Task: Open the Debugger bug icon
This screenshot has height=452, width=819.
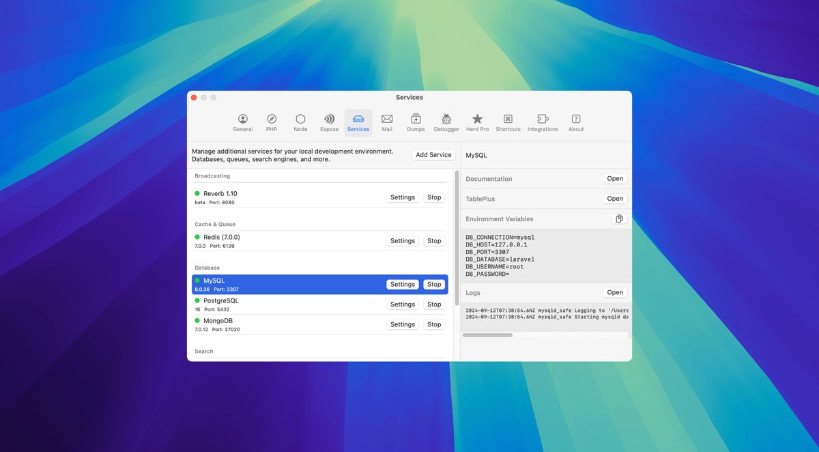Action: click(446, 123)
